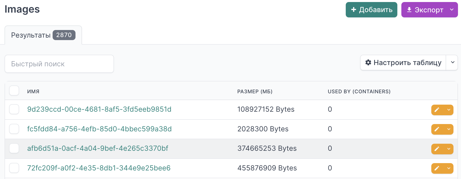Open dropdown arrow beside Настроить таблицу
This screenshot has height=179, width=461.
[x=452, y=62]
